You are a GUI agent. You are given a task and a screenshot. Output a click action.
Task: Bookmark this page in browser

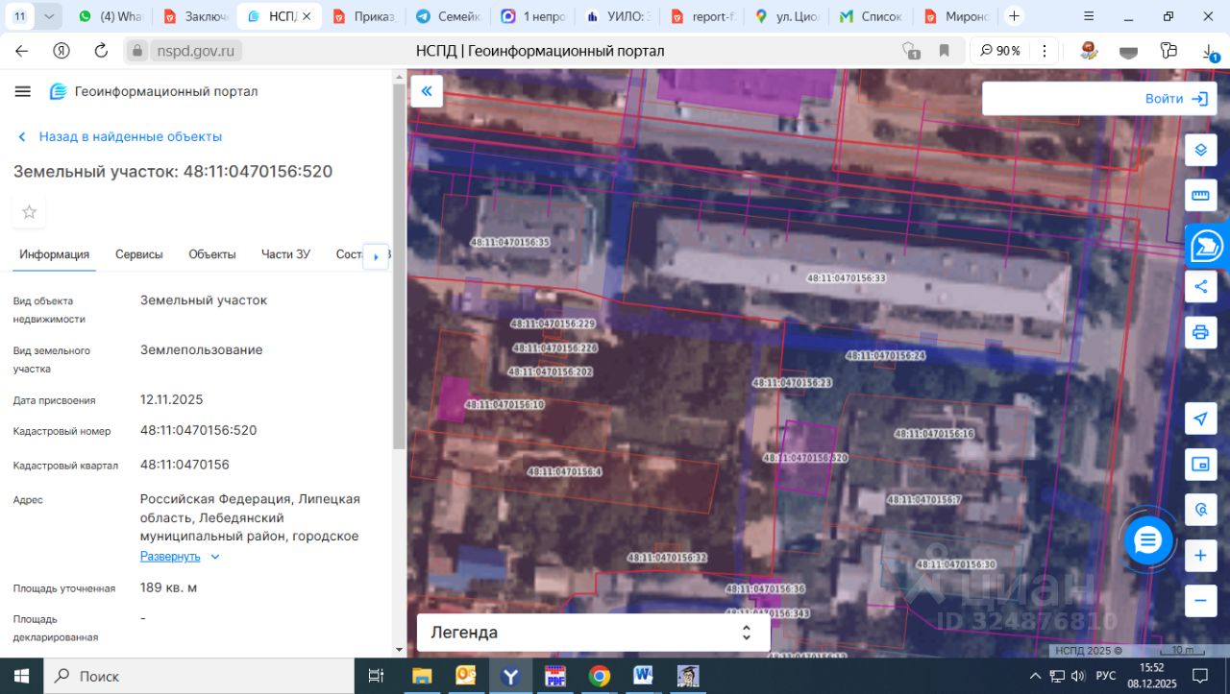pyautogui.click(x=944, y=51)
